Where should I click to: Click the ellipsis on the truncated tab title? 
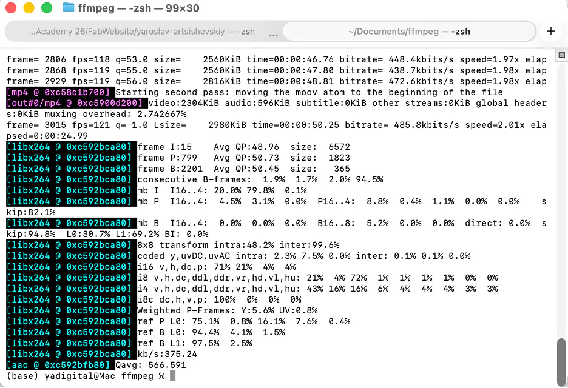[x=274, y=35]
